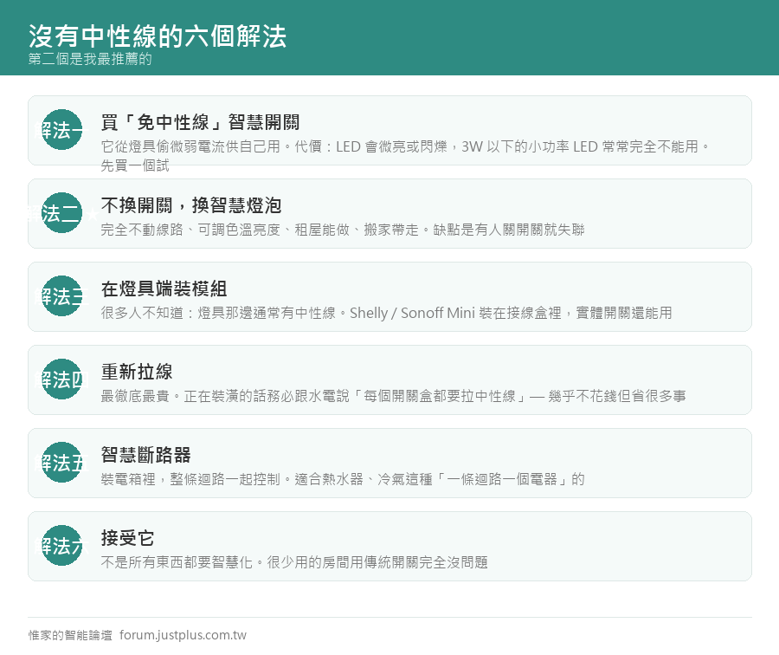The height and width of the screenshot is (655, 779).
Task: Click the subtitle 第二個是我最推薦的
Action: click(x=90, y=59)
